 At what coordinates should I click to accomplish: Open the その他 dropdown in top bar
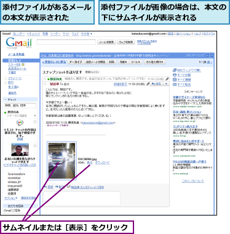86,34
